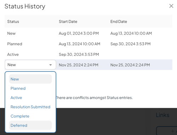The image size is (177, 135).
Task: Click the New status table cell
Action: (x=11, y=33)
